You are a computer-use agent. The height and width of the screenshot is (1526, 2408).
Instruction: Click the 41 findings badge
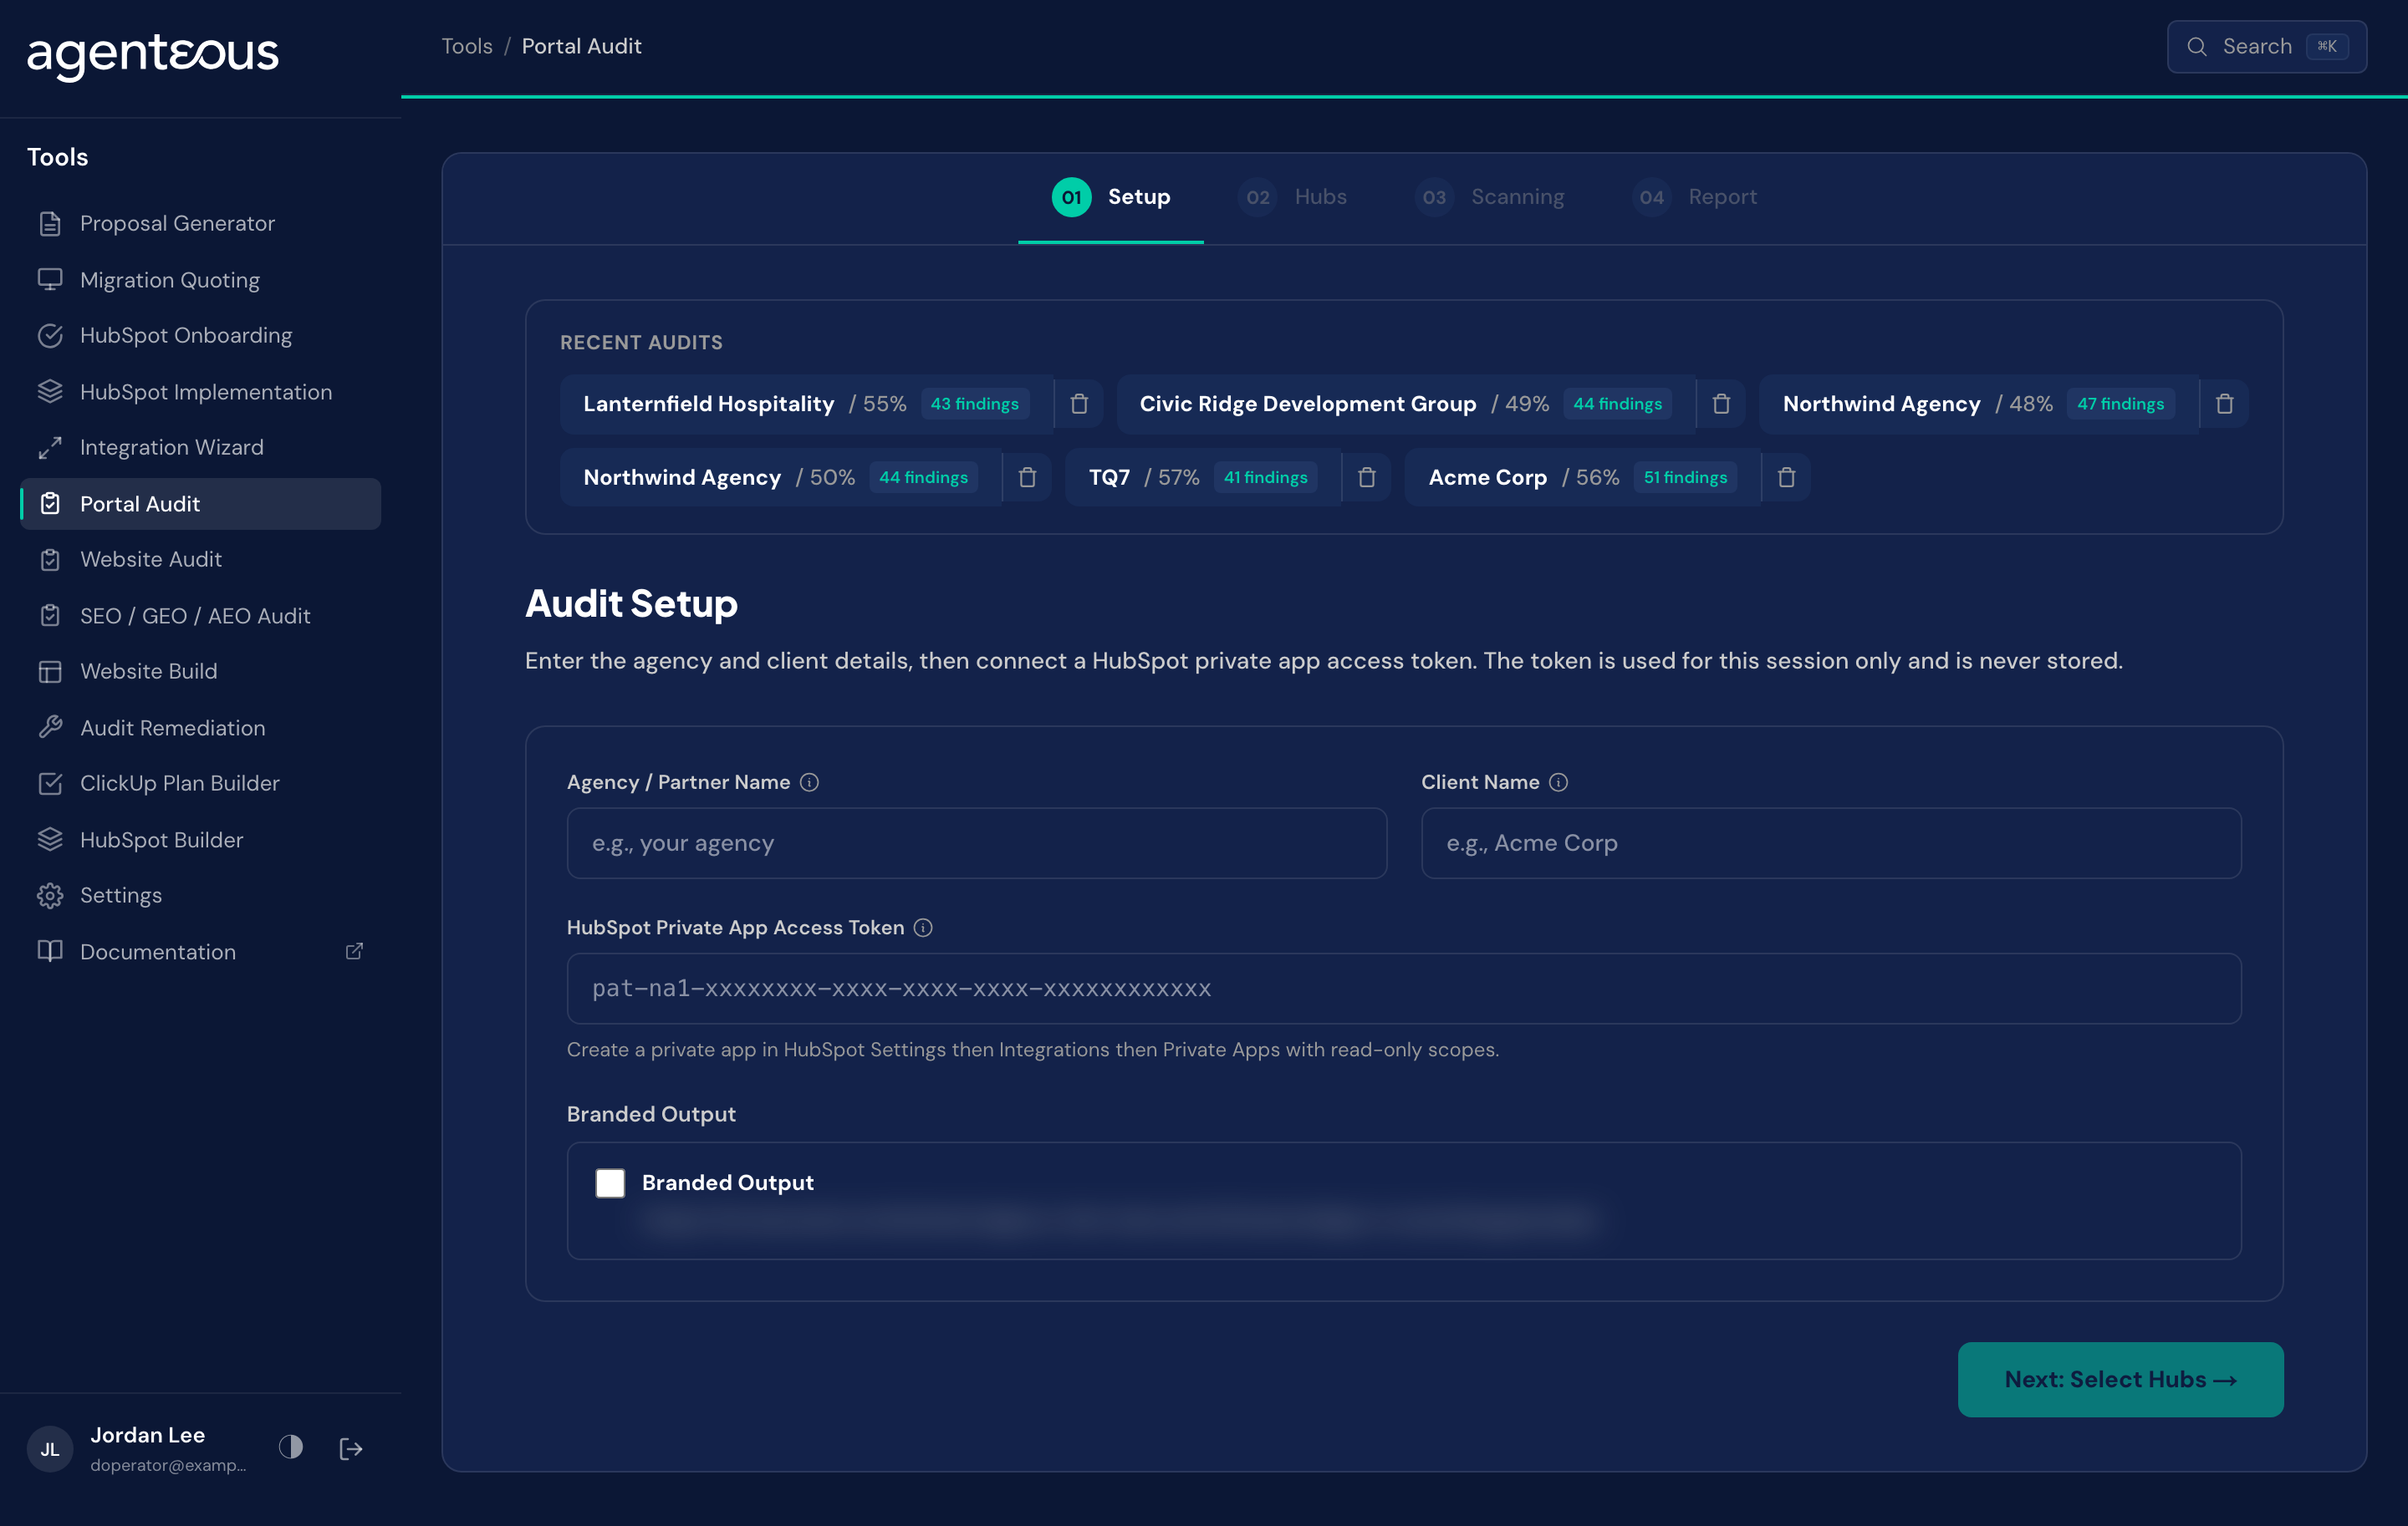(x=1265, y=478)
